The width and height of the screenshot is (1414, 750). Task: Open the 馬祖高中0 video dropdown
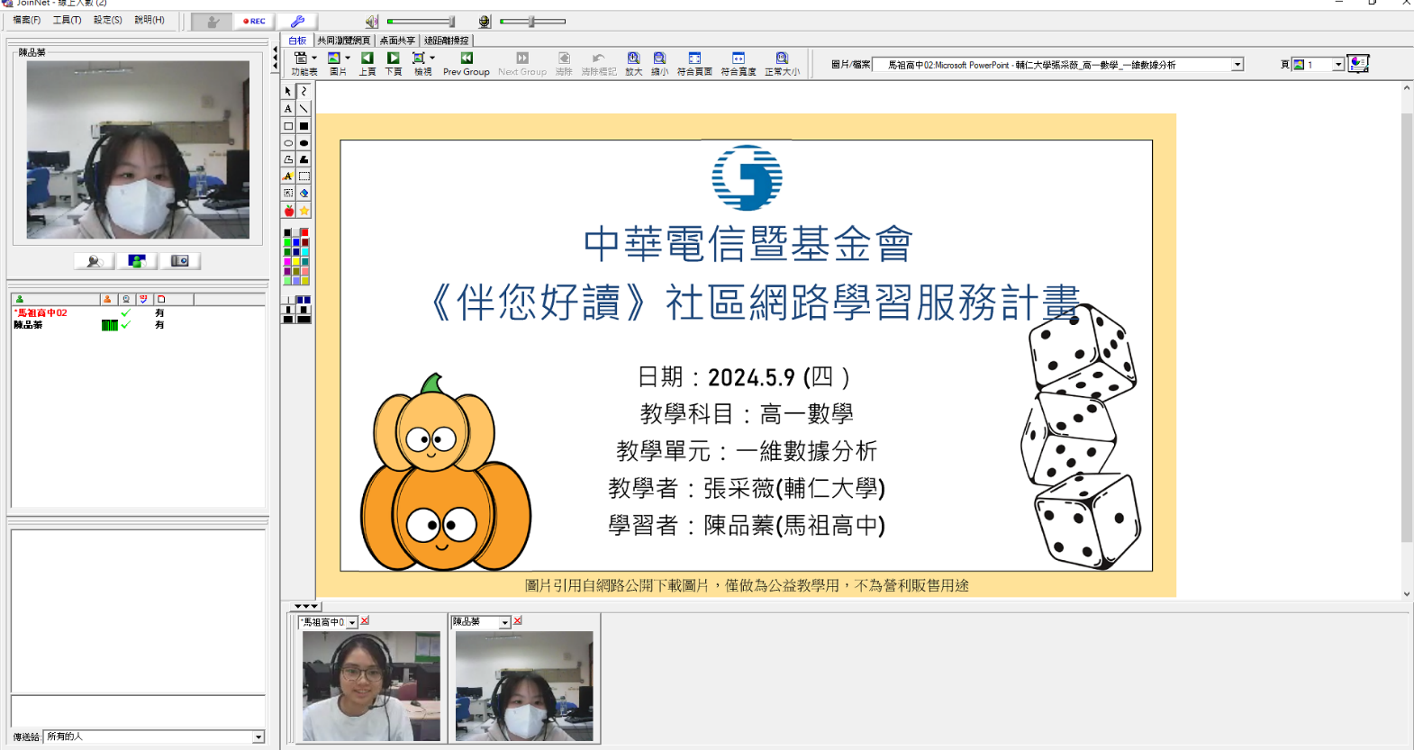pyautogui.click(x=352, y=622)
